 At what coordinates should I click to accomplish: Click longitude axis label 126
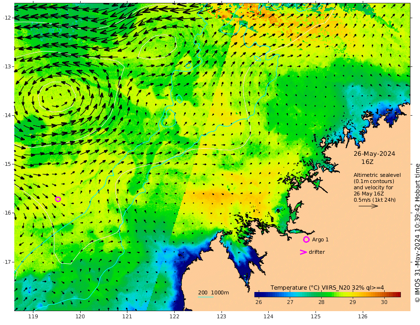(x=363, y=316)
